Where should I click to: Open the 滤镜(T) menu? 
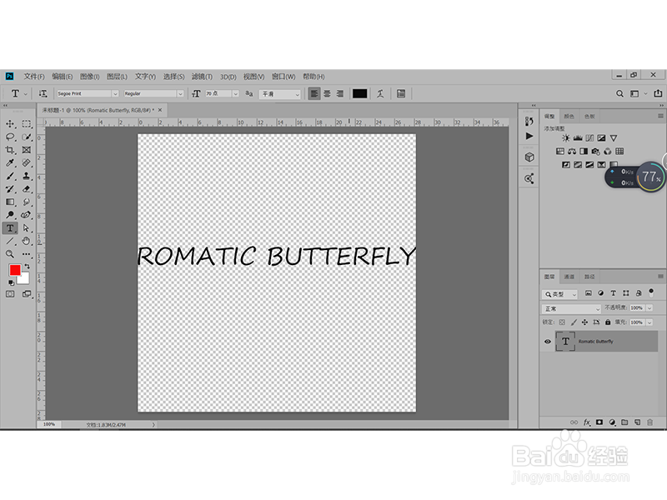click(202, 77)
